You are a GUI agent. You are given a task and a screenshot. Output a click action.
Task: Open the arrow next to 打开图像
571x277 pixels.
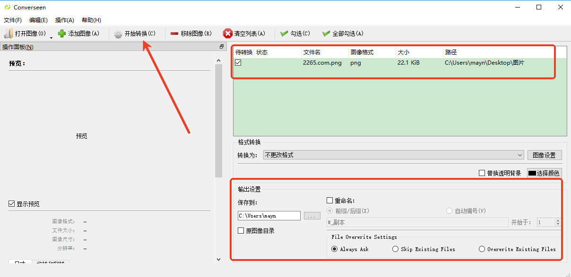pyautogui.click(x=51, y=37)
